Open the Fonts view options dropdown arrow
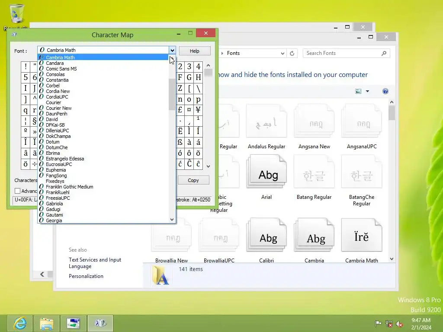 tap(367, 91)
